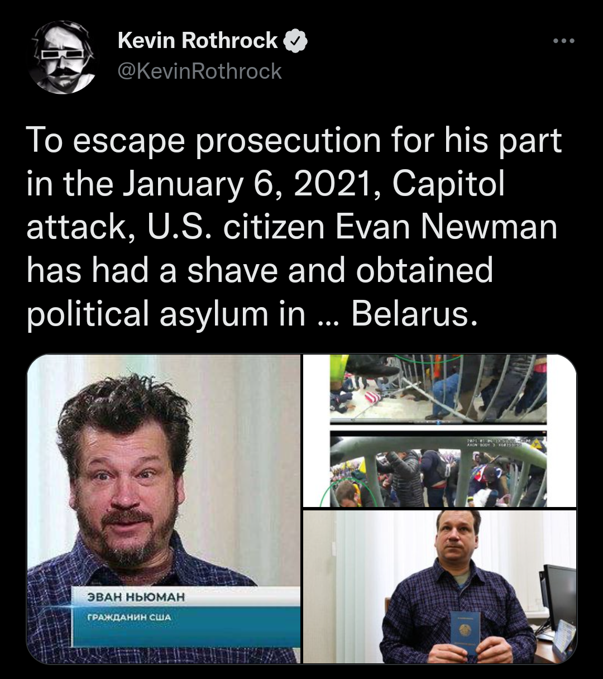Screen dimensions: 603x679
Task: Open the photo of man holding passport
Action: [x=439, y=586]
